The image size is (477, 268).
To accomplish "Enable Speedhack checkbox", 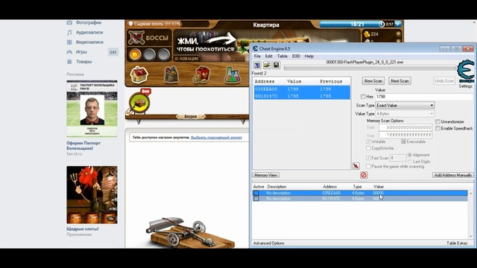I will click(x=437, y=128).
